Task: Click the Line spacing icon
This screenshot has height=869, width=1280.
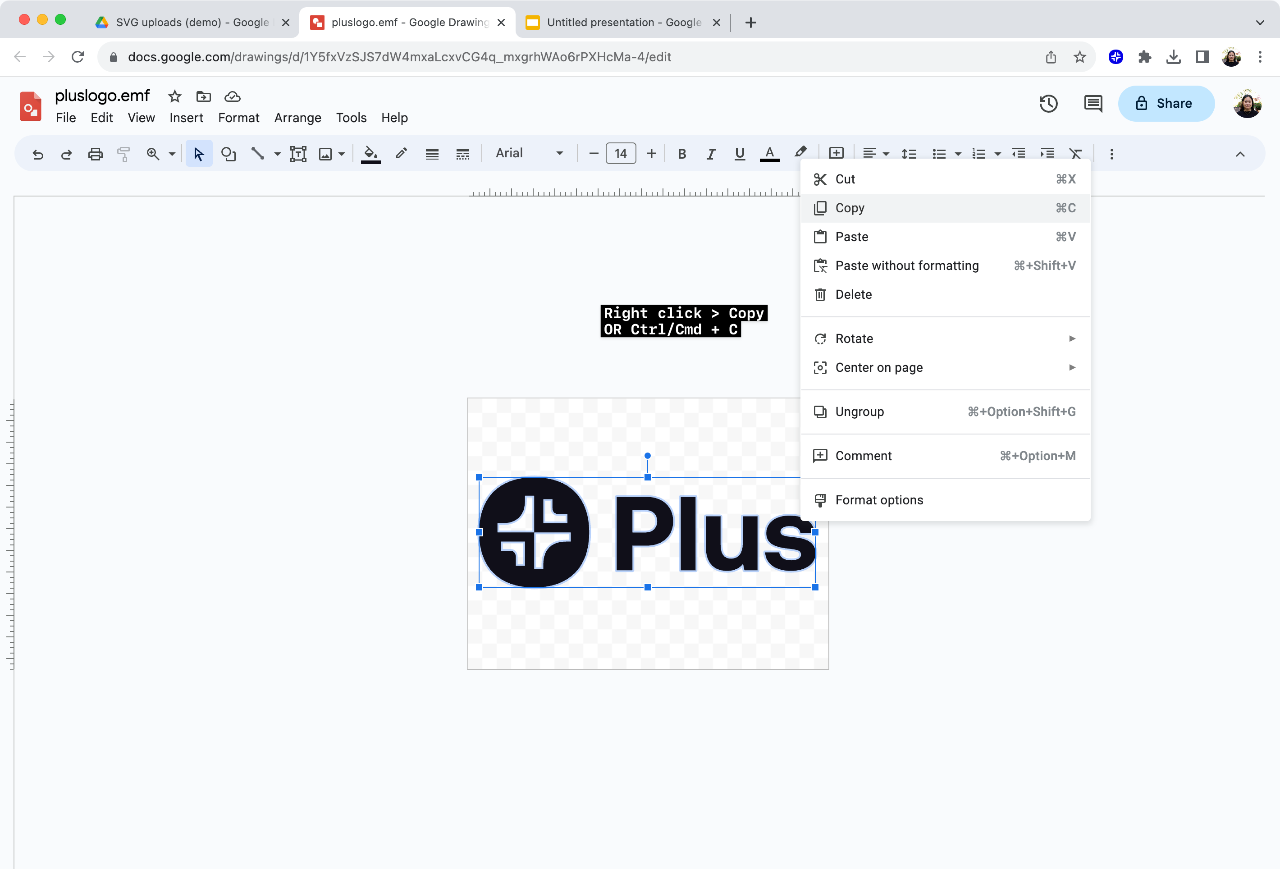Action: coord(909,154)
